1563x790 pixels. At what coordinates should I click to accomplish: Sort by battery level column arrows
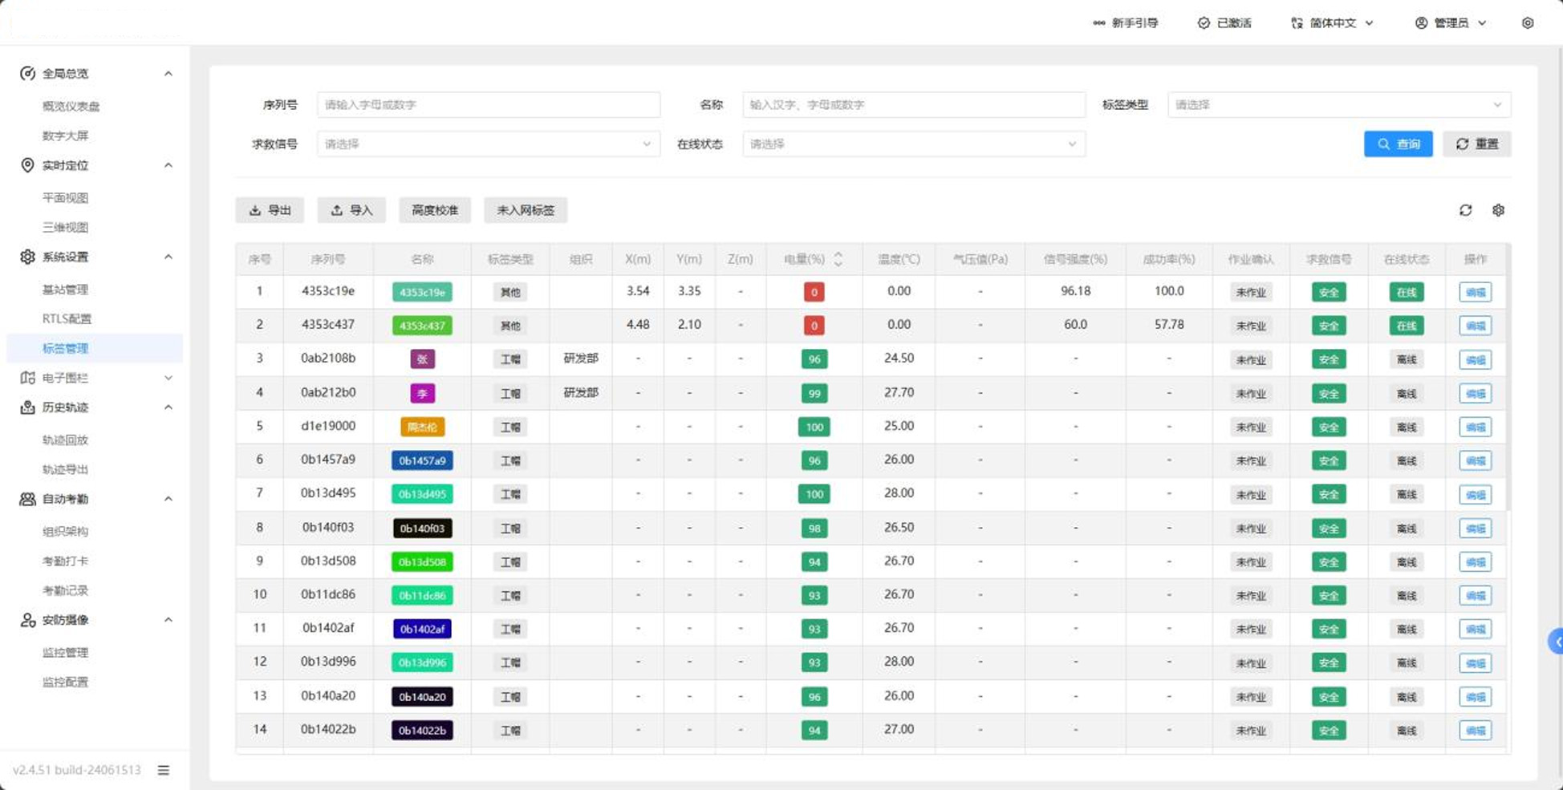tap(838, 259)
